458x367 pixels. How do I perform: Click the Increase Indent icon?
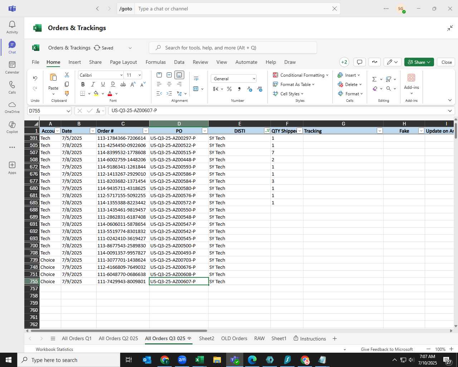coord(169,94)
